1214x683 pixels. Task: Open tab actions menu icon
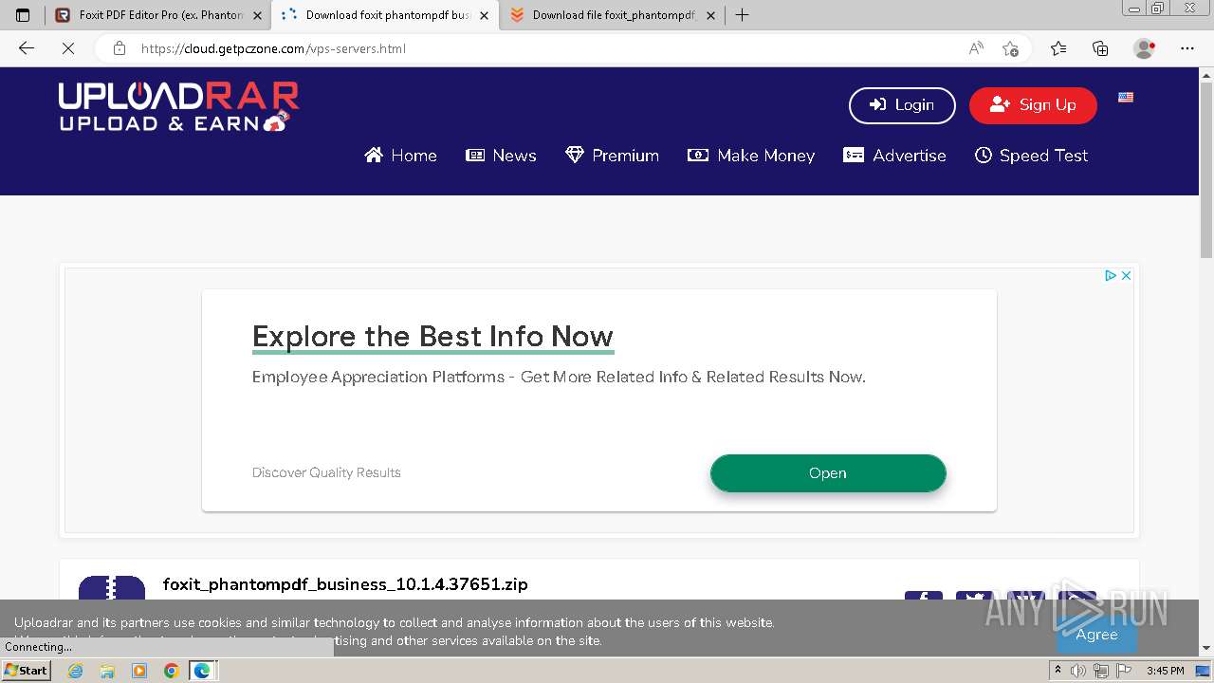23,15
